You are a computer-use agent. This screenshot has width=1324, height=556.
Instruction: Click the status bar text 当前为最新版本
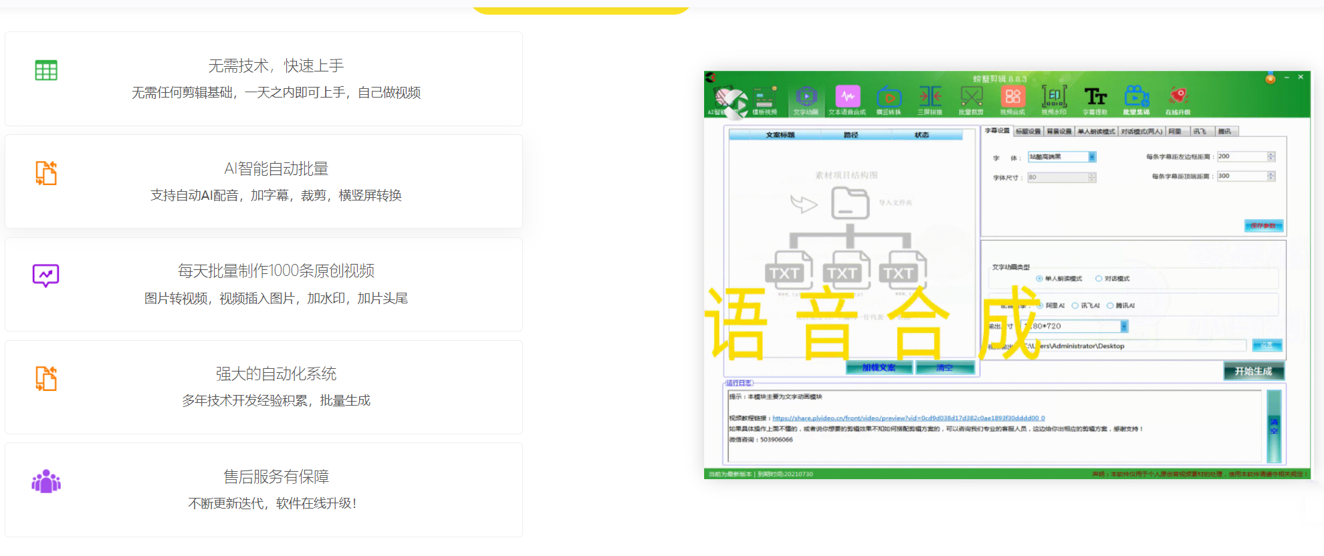pos(730,474)
